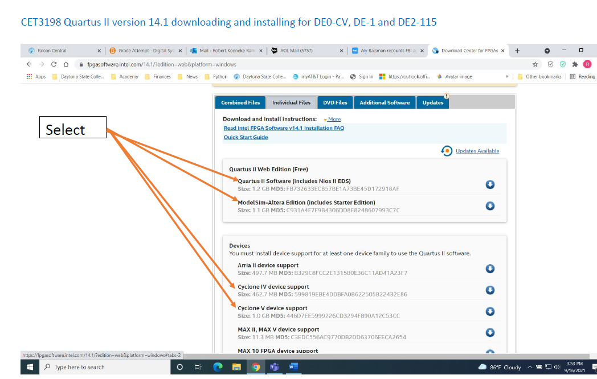Open the Academy bookmark folder
The image size is (597, 379).
[x=125, y=76]
